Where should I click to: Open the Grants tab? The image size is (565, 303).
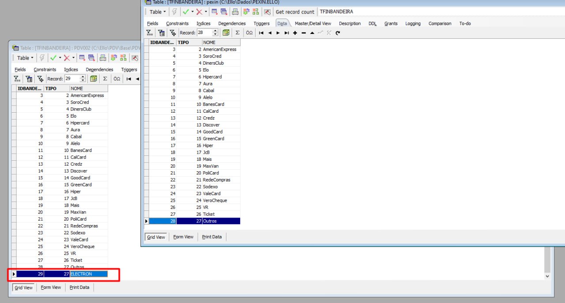391,23
